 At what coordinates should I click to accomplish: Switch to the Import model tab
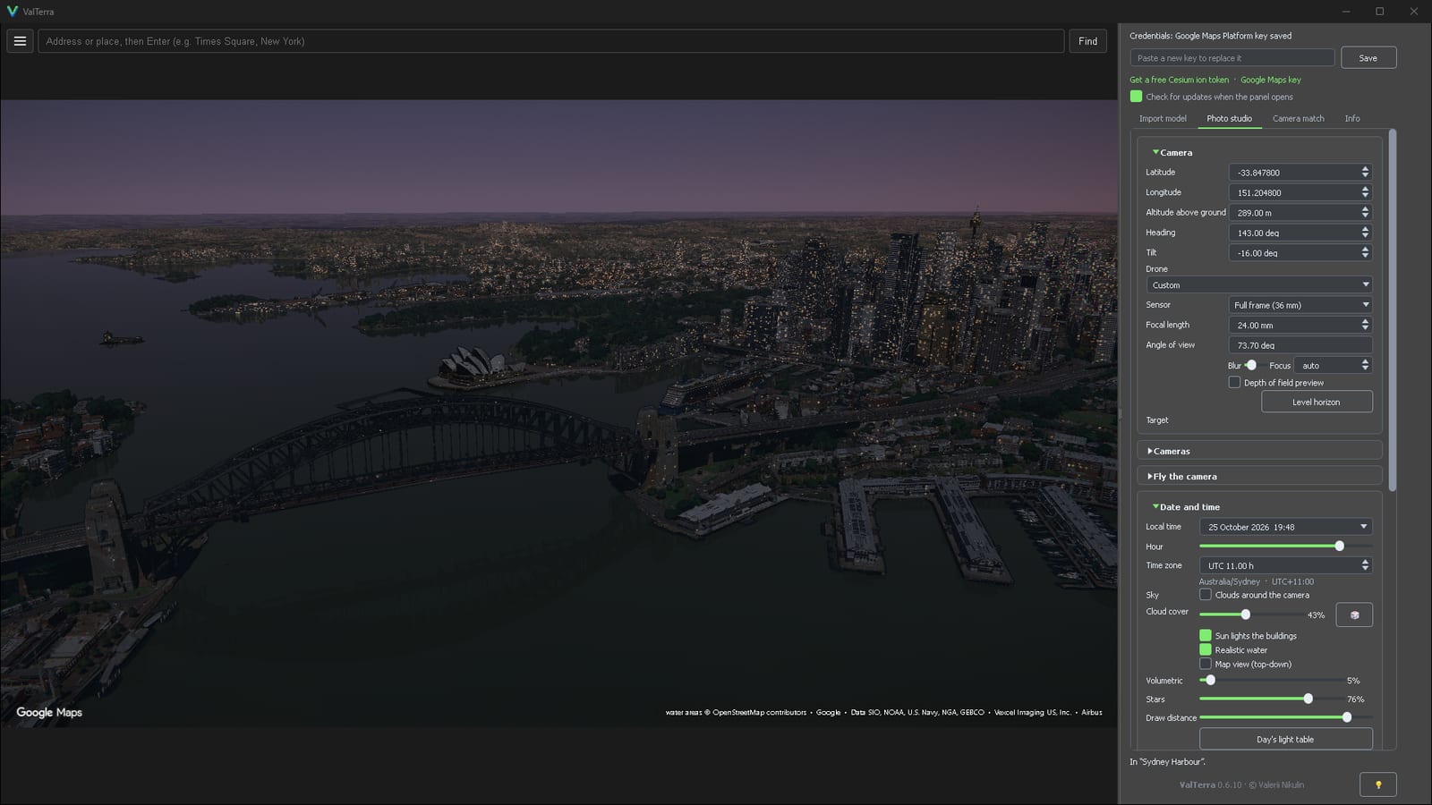[1163, 118]
